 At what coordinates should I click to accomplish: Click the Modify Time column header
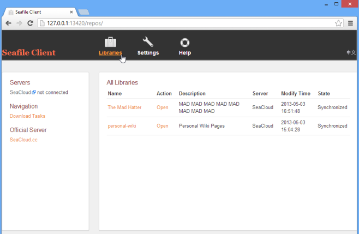[x=296, y=93]
